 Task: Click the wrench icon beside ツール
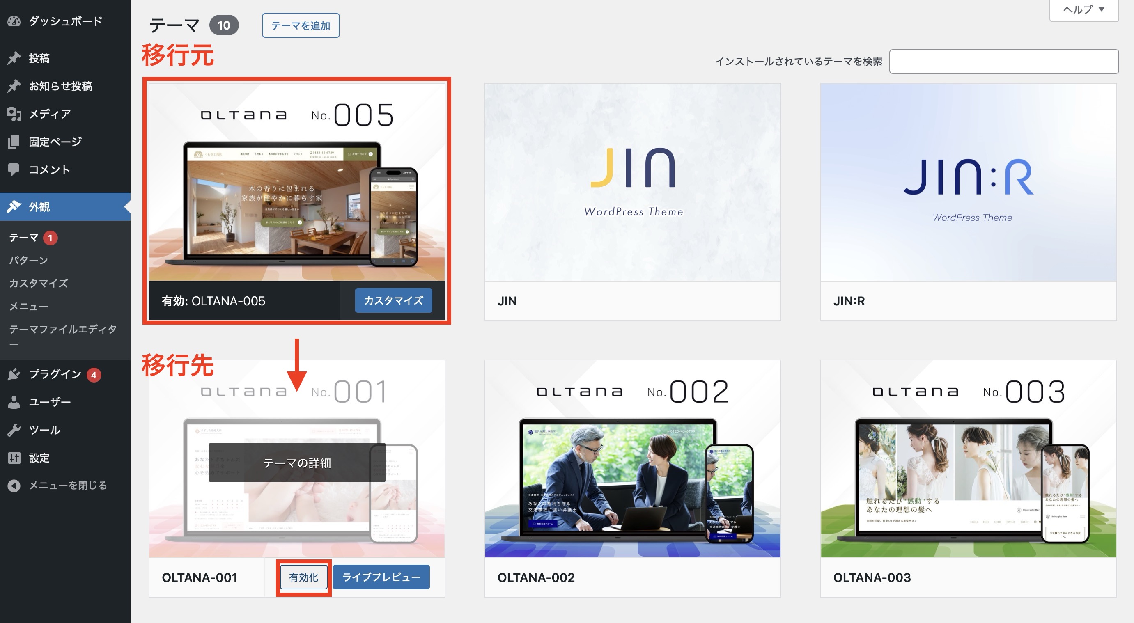(x=14, y=430)
